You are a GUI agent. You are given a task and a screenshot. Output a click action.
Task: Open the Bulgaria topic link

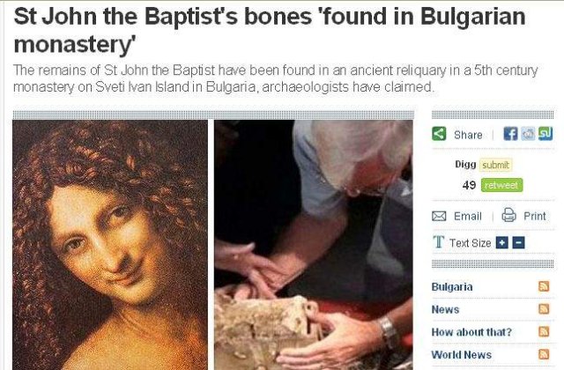[x=452, y=287]
